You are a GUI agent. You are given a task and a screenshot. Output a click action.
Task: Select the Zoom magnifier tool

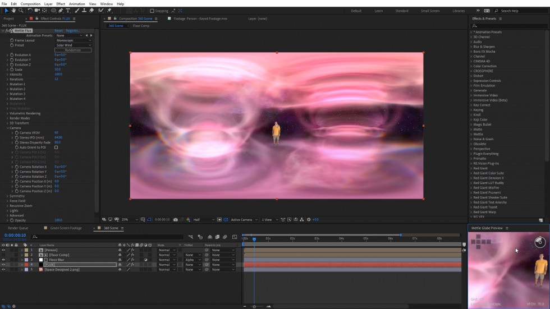[21, 11]
